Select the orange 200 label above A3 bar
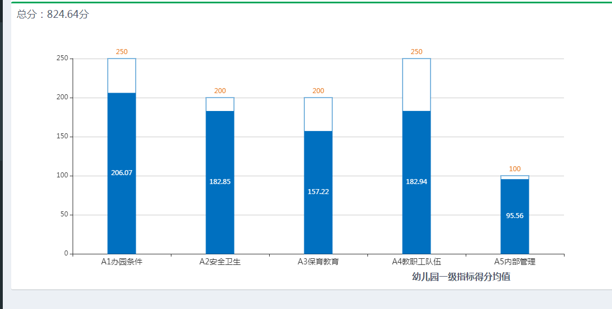The width and height of the screenshot is (612, 309). 318,91
